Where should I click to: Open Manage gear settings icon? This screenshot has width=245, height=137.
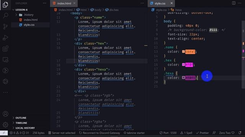(x=5, y=124)
